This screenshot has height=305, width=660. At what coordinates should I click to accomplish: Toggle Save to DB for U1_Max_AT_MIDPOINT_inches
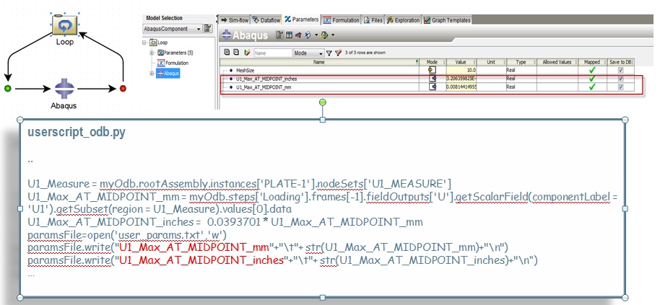620,79
